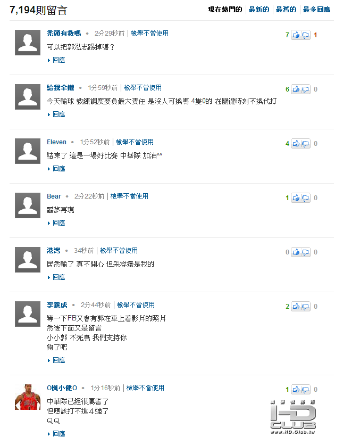Expand 回應 under Eleven's comment
This screenshot has width=343, height=445.
click(x=58, y=169)
